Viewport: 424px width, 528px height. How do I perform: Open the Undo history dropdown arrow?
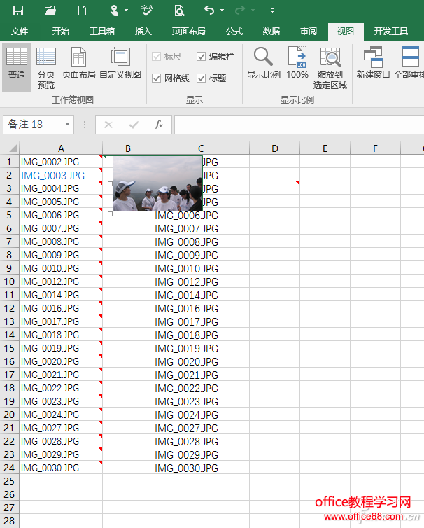(223, 11)
